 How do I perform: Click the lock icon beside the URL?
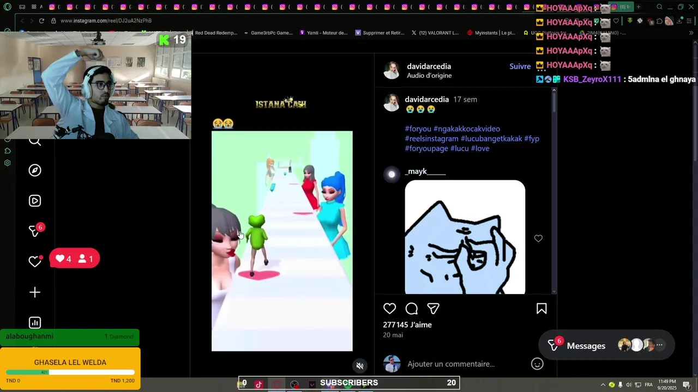(53, 21)
